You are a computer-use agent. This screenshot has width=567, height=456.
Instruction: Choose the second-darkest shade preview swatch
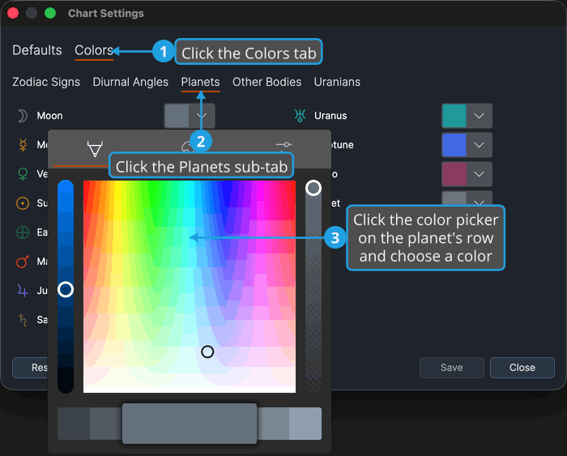tap(105, 424)
